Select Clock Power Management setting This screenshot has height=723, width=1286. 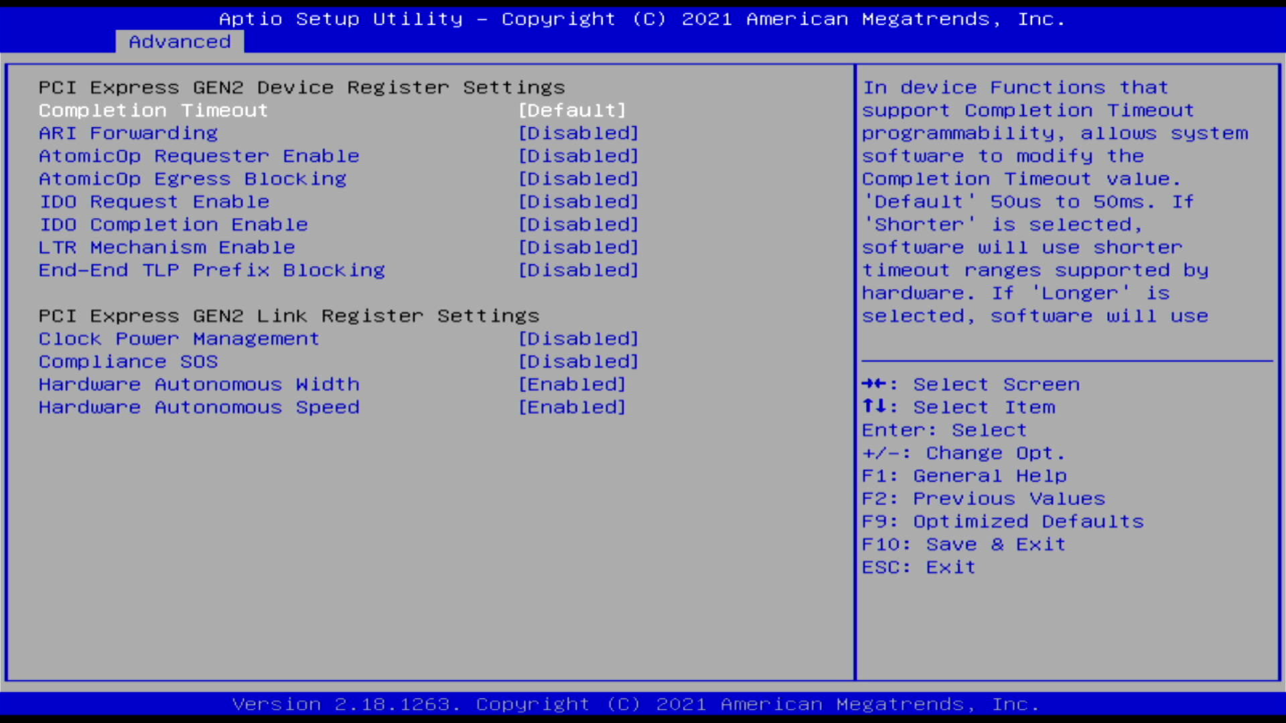(x=179, y=339)
